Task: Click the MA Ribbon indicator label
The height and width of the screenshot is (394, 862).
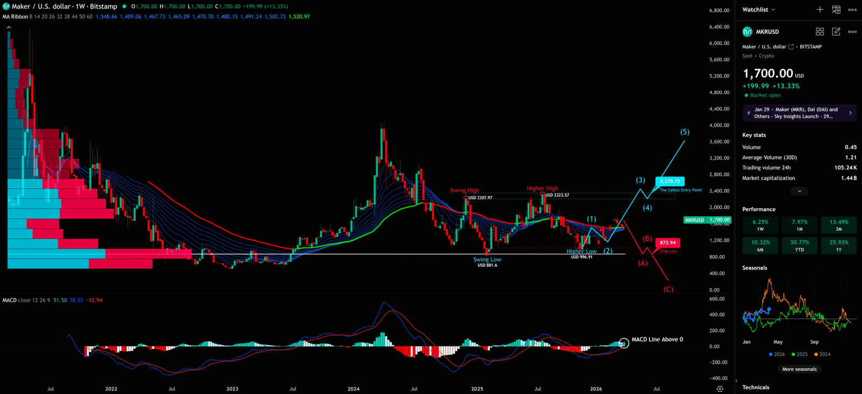Action: [15, 17]
